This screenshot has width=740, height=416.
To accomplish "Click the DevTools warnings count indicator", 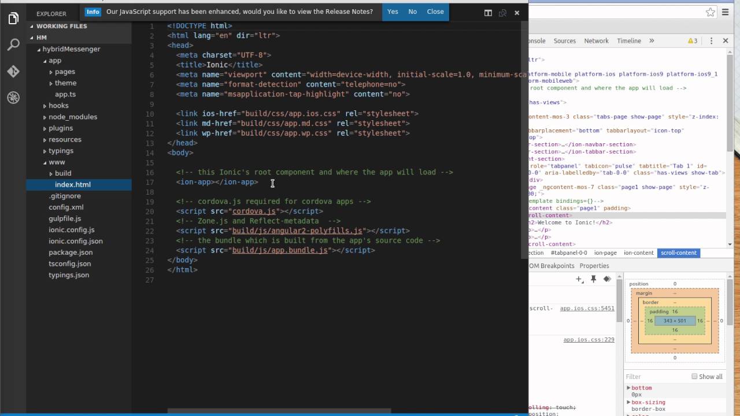I will pyautogui.click(x=692, y=40).
